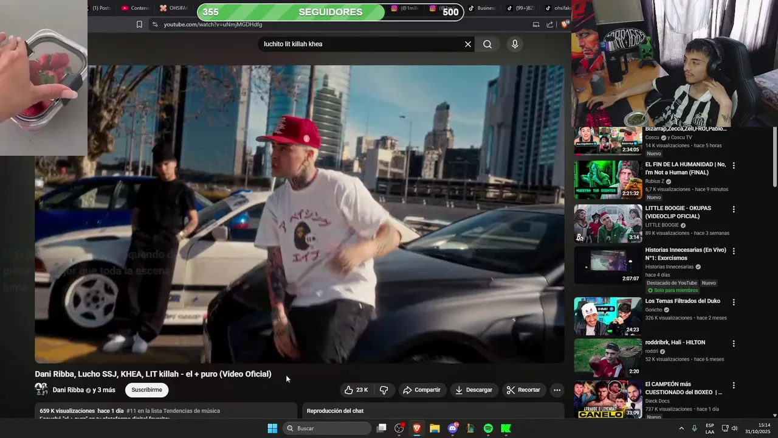Show collaborators via 'y 3 más'
Image resolution: width=778 pixels, height=438 pixels.
coord(104,390)
